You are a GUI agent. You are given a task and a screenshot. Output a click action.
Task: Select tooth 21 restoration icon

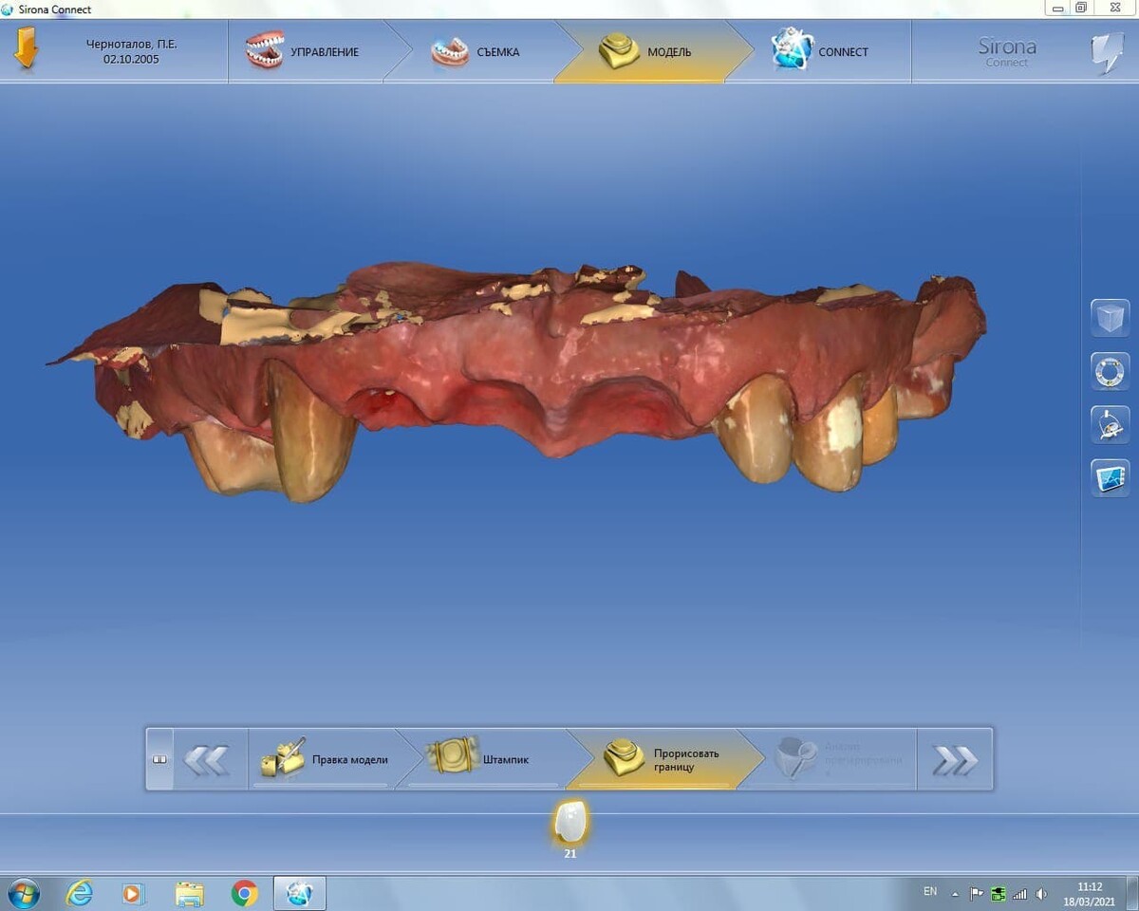pyautogui.click(x=569, y=823)
